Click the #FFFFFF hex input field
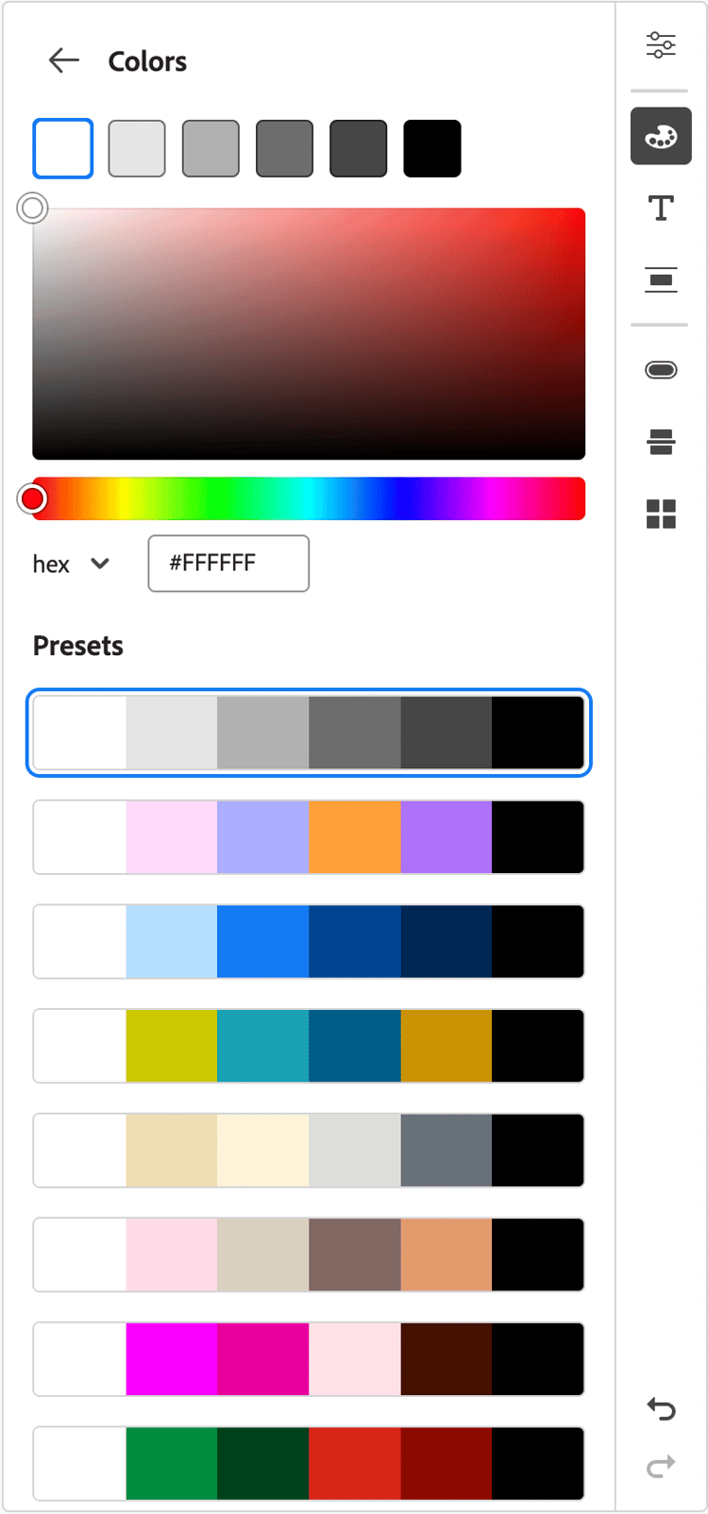Viewport: 708px width, 1514px height. 228,564
